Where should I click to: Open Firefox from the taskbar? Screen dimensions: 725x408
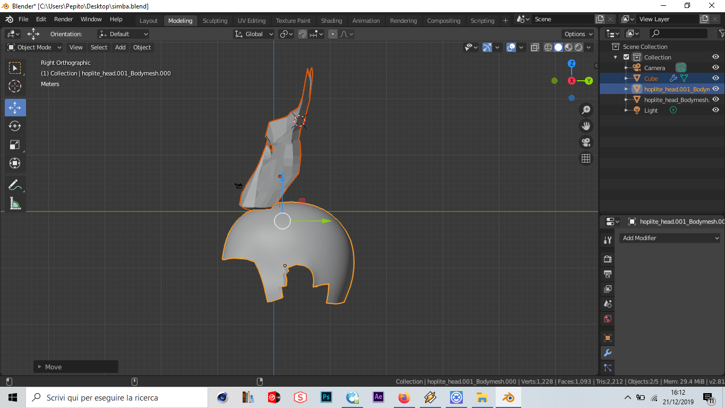coord(404,397)
